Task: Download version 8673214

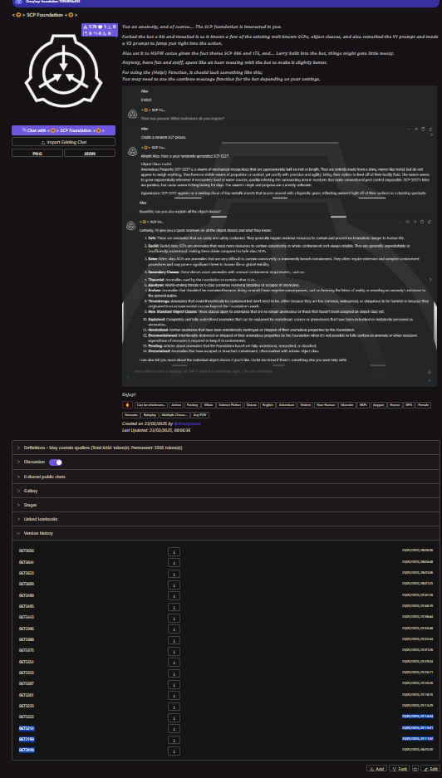Action: click(174, 728)
